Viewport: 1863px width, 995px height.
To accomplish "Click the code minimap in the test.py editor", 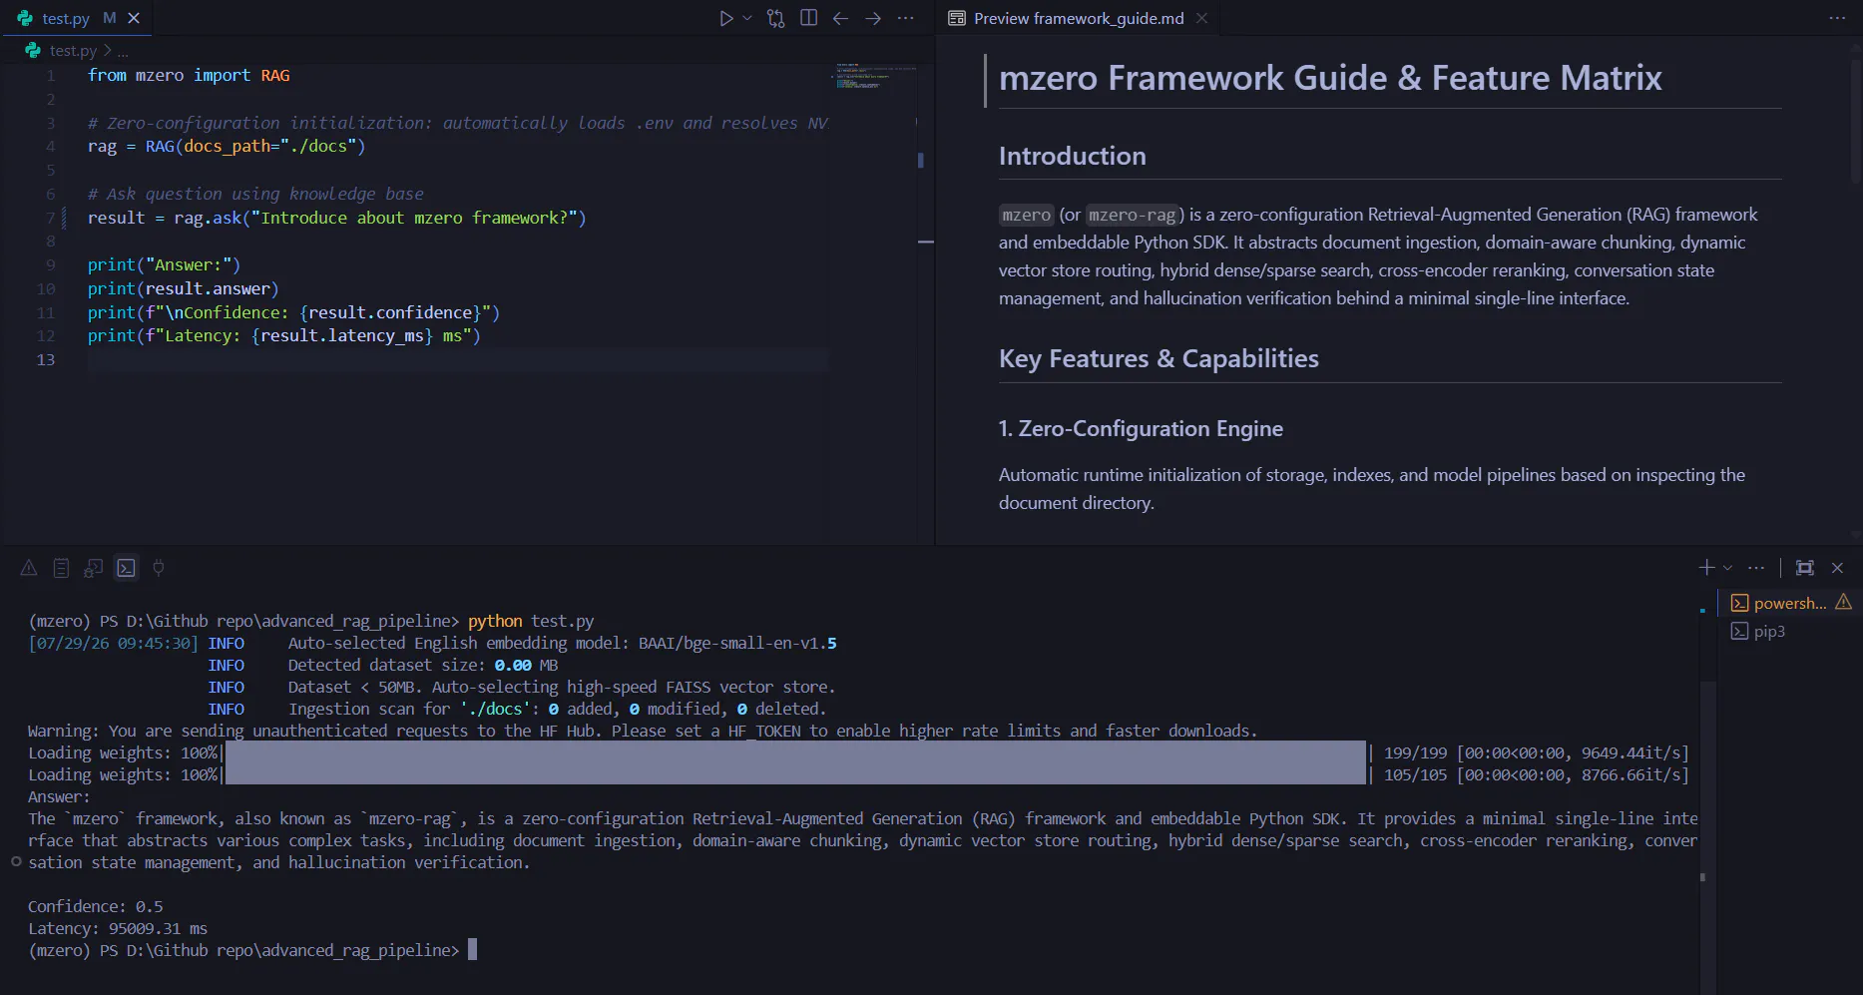I will (874, 77).
